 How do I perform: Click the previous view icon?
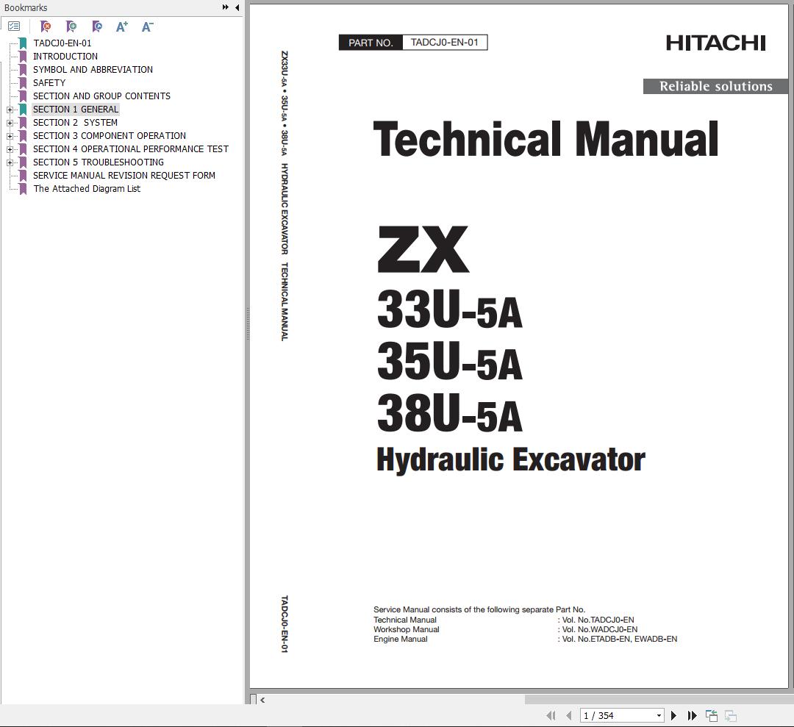(712, 715)
